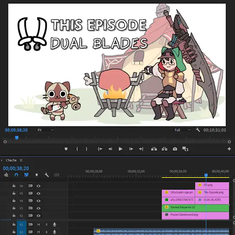The height and width of the screenshot is (235, 235).
Task: Select the D3.png clip
Action: click(x=212, y=185)
